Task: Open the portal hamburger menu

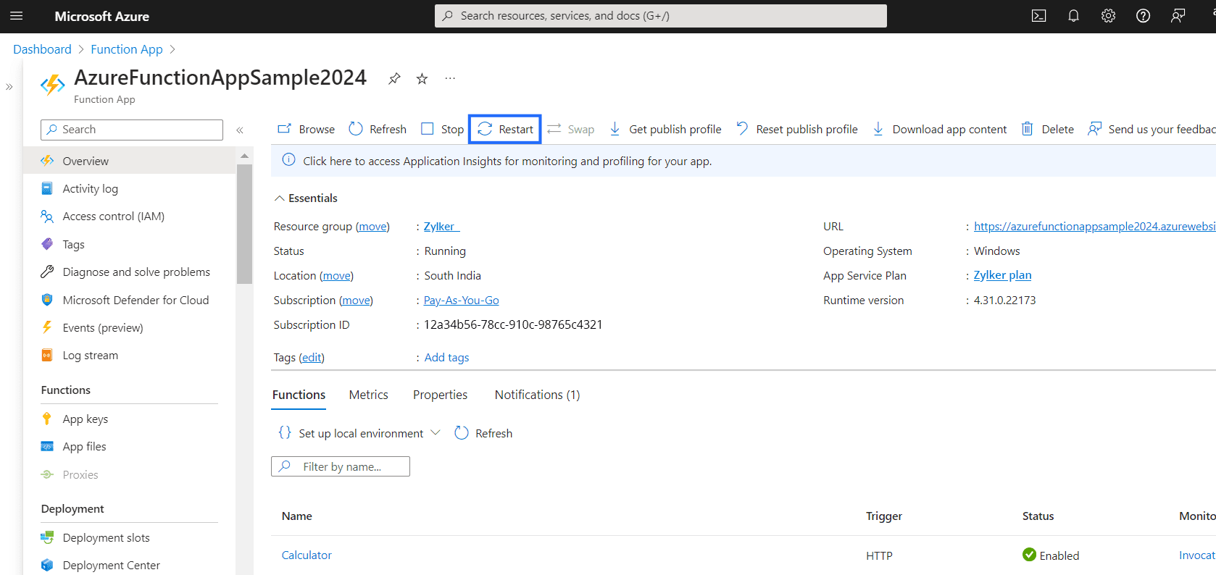Action: [x=17, y=16]
